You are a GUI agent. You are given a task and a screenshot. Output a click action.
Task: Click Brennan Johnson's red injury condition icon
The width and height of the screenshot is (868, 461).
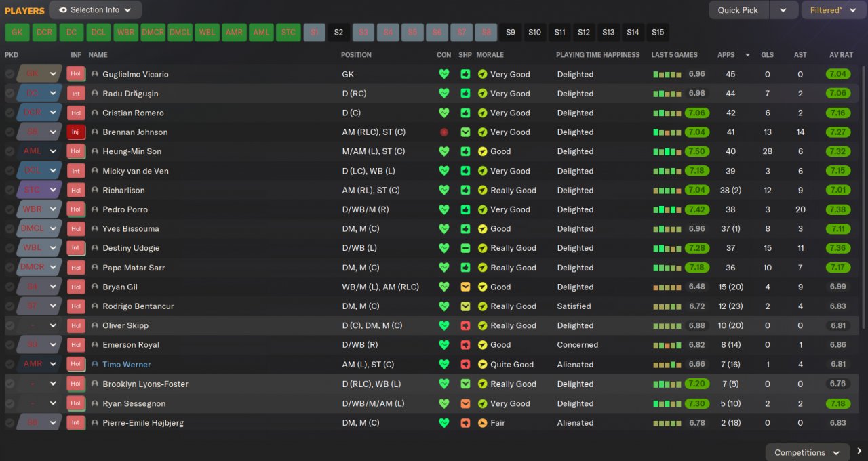444,132
